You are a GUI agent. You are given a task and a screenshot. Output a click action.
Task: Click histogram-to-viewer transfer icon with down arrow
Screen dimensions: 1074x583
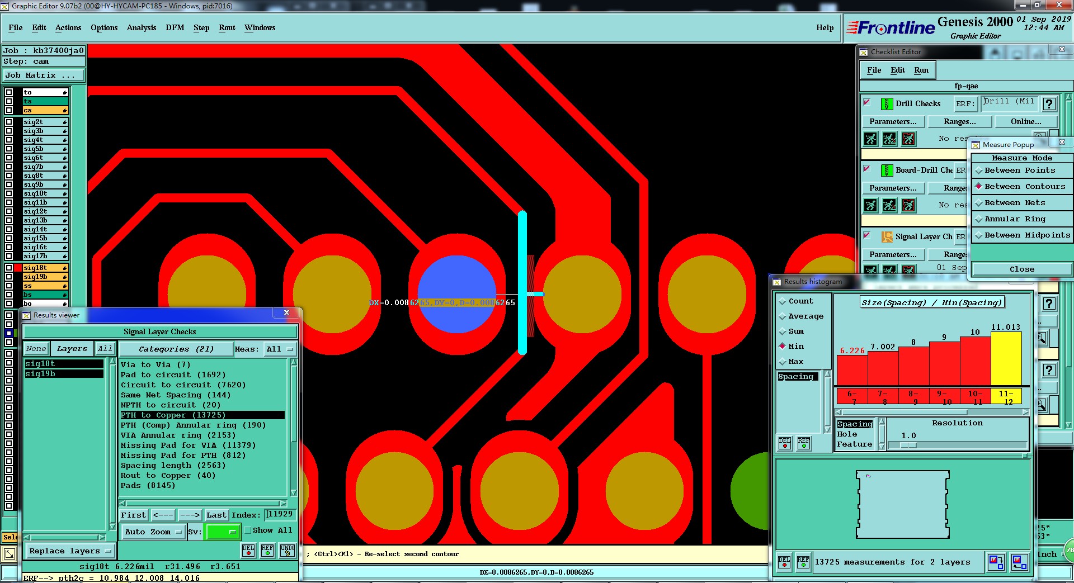point(996,562)
